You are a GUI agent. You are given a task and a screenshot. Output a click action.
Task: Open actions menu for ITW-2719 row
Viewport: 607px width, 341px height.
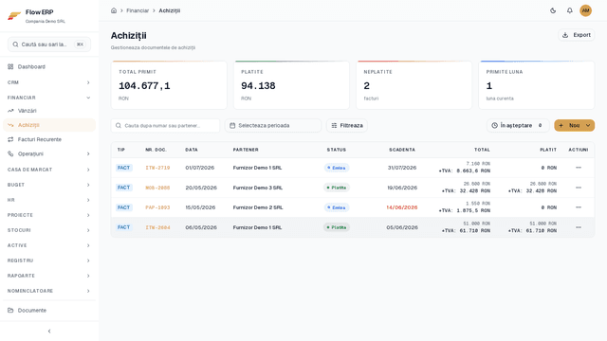coord(579,168)
